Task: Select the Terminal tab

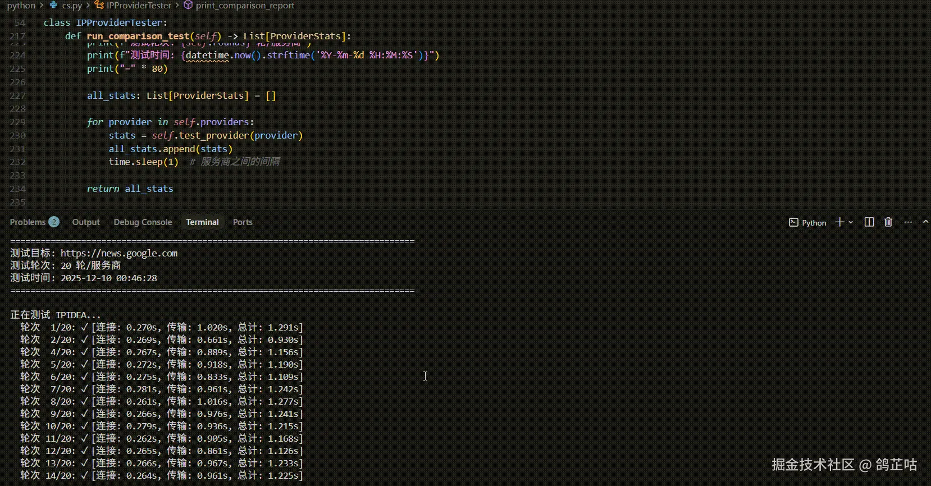Action: pyautogui.click(x=202, y=222)
